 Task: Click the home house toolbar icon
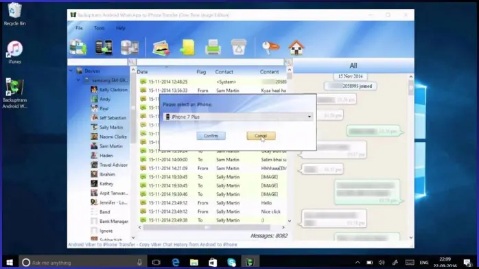(296, 47)
